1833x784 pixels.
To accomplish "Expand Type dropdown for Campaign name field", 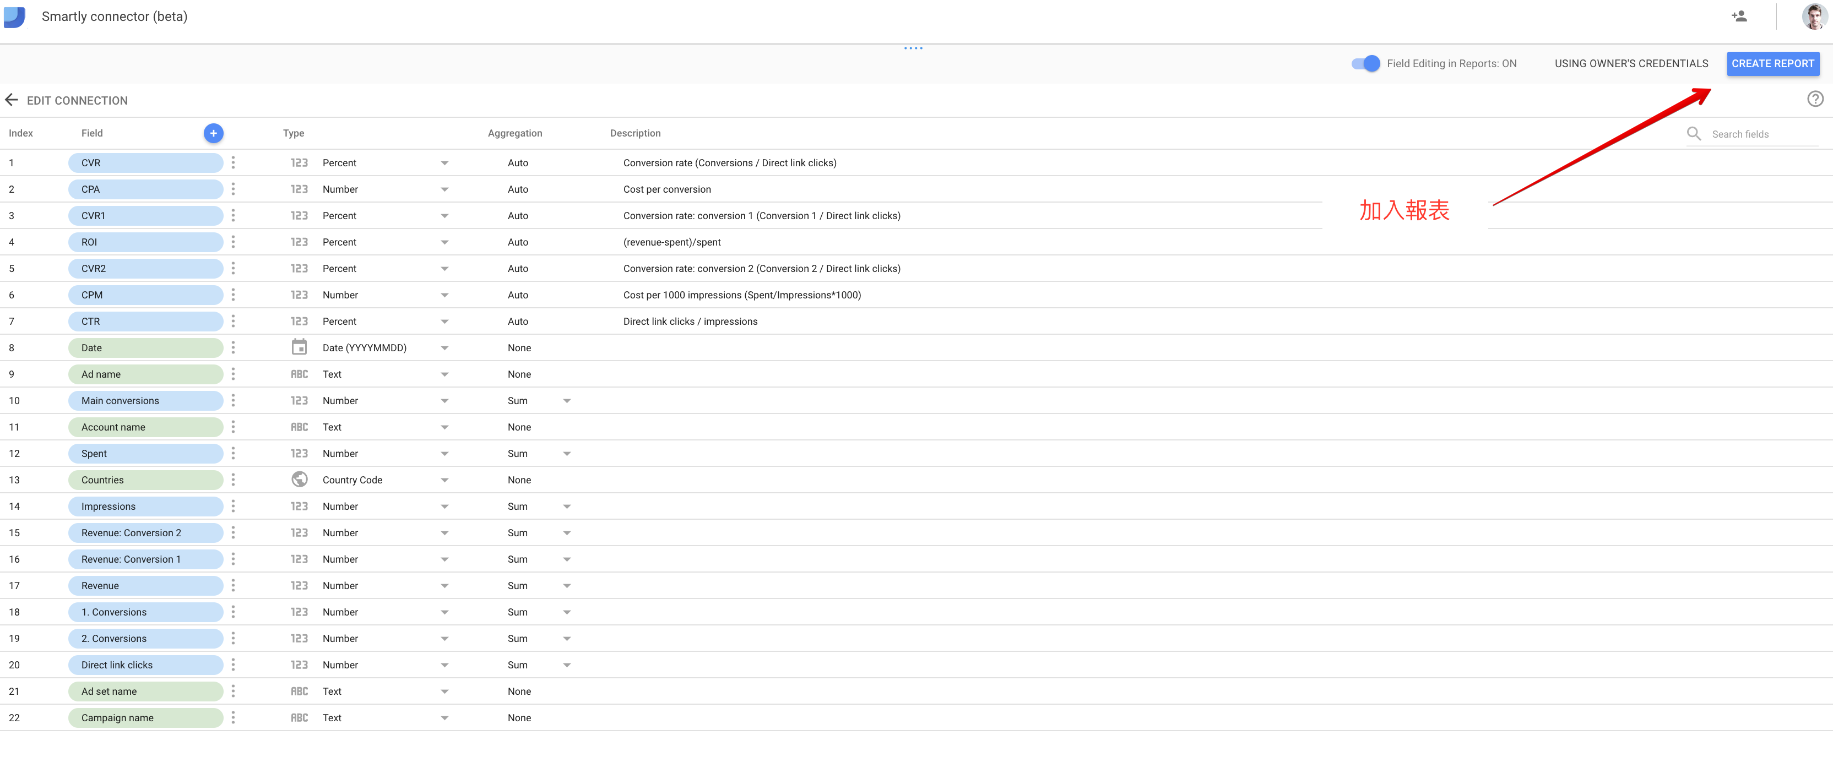I will click(x=444, y=718).
